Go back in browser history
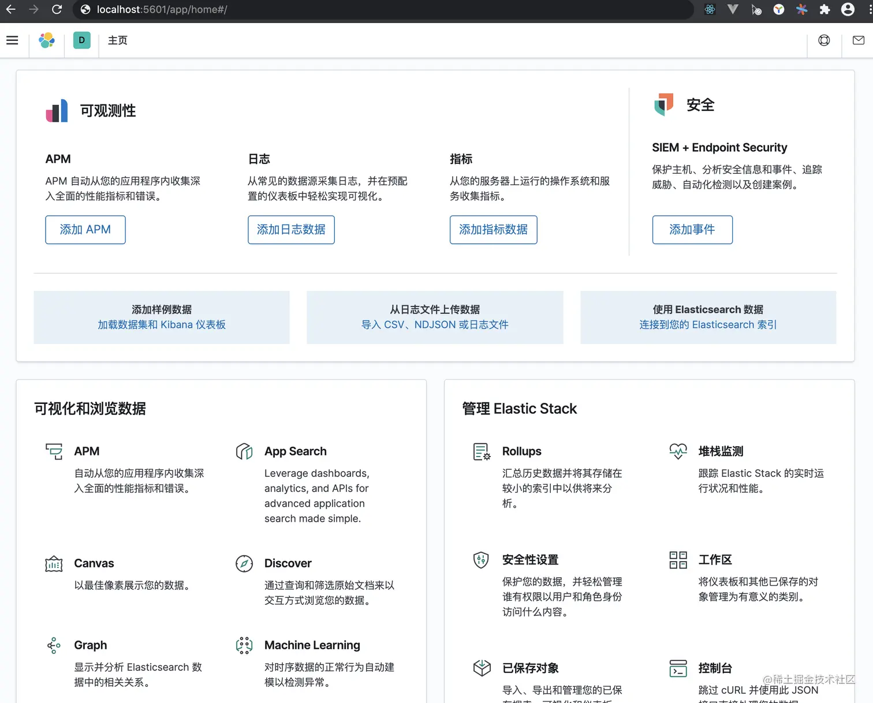 [10, 9]
